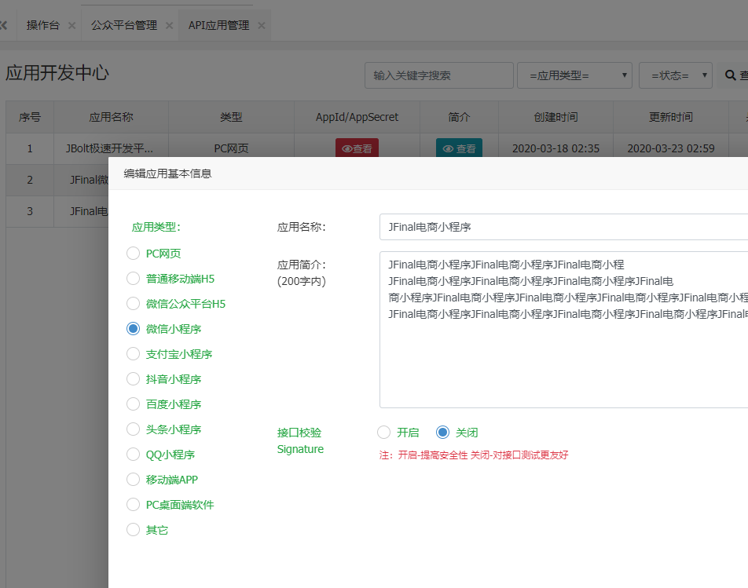Image resolution: width=748 pixels, height=588 pixels.
Task: Click the teal 查看 简介 eye button
Action: pyautogui.click(x=459, y=148)
